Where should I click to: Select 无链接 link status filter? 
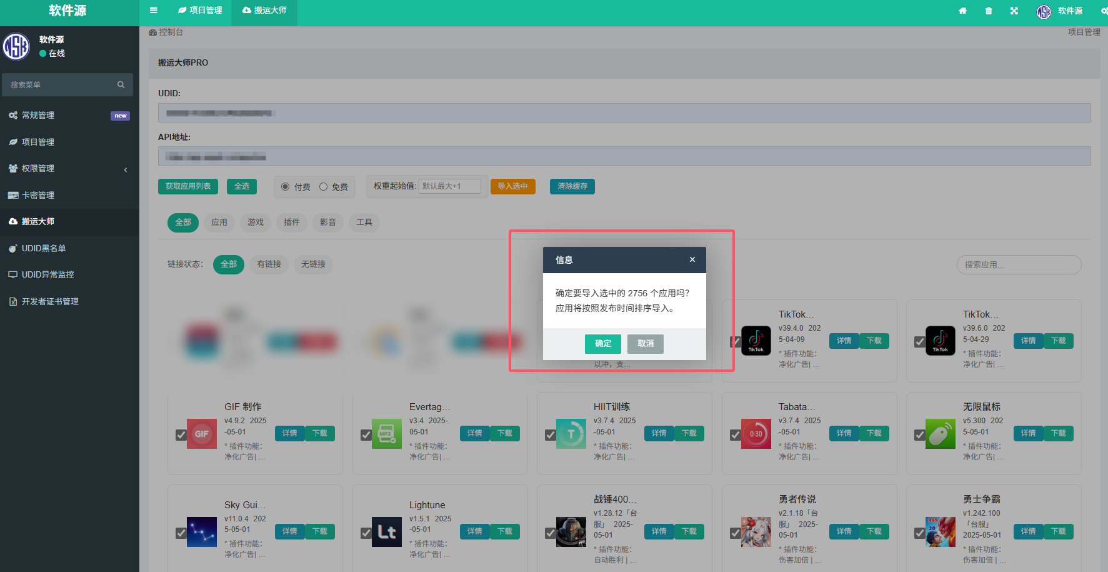point(314,264)
